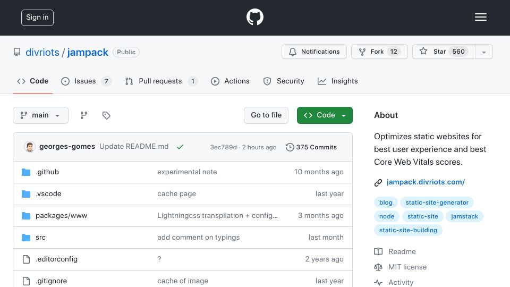Click the packages/www folder icon

tap(26, 216)
